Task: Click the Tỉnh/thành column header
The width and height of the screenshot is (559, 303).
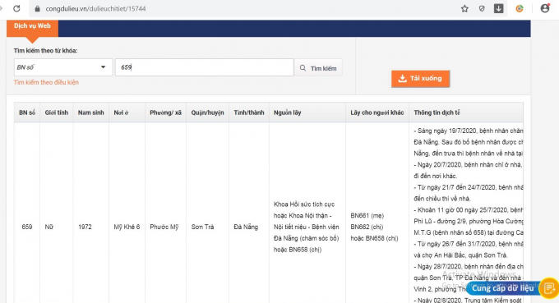Action: pyautogui.click(x=249, y=112)
